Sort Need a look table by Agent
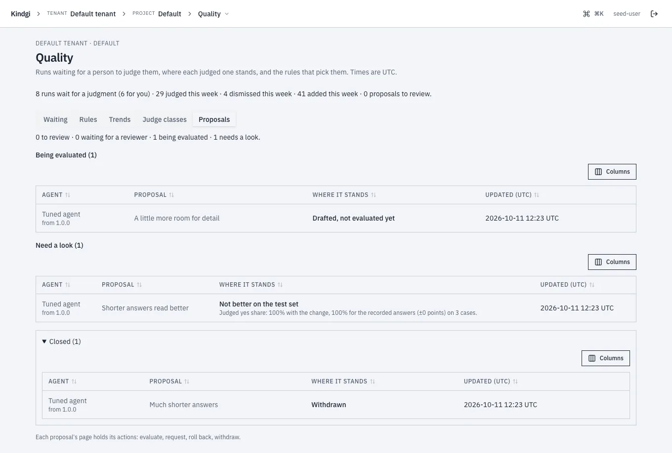The height and width of the screenshot is (453, 672). pos(56,285)
